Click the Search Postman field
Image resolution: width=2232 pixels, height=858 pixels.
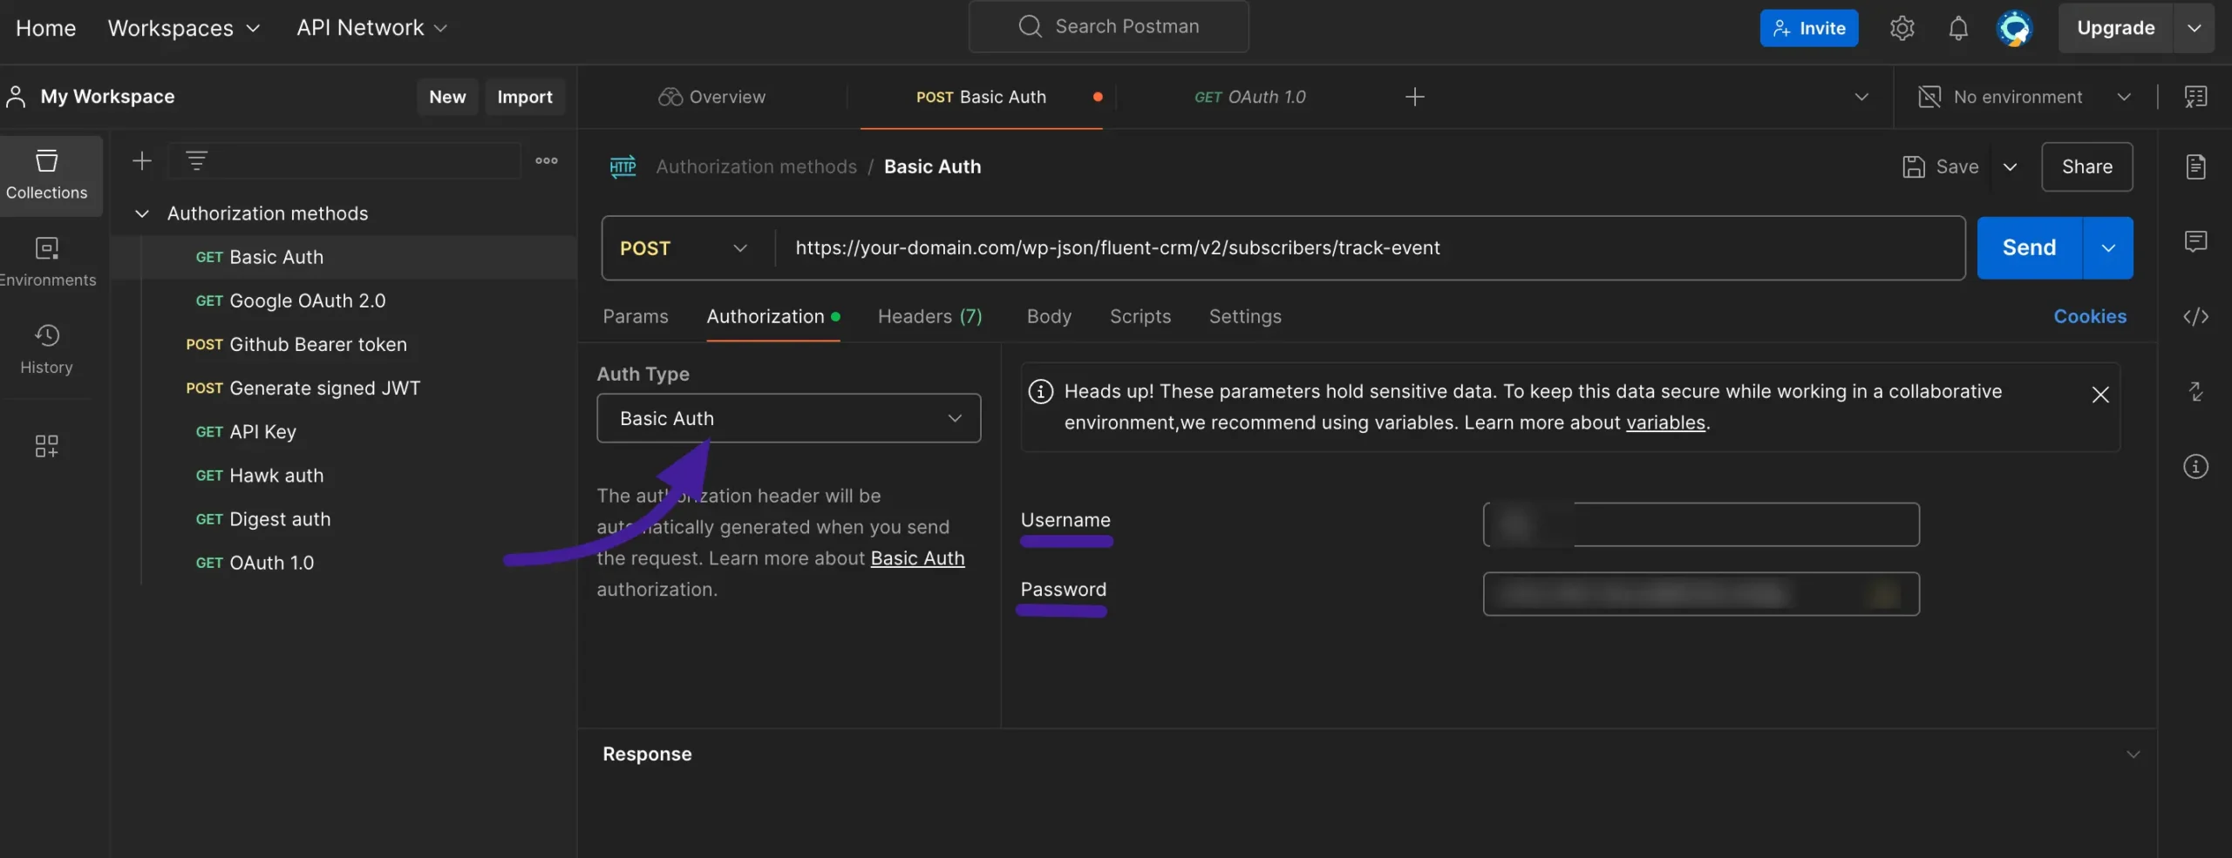click(x=1108, y=26)
